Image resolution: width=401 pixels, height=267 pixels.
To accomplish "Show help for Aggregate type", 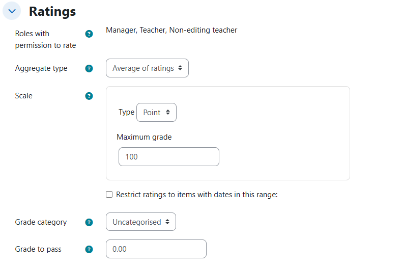I will (x=89, y=68).
